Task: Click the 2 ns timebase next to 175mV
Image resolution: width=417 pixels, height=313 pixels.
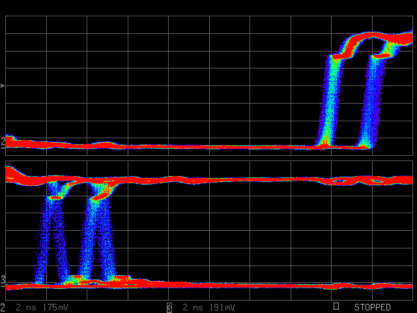Action: pos(26,307)
